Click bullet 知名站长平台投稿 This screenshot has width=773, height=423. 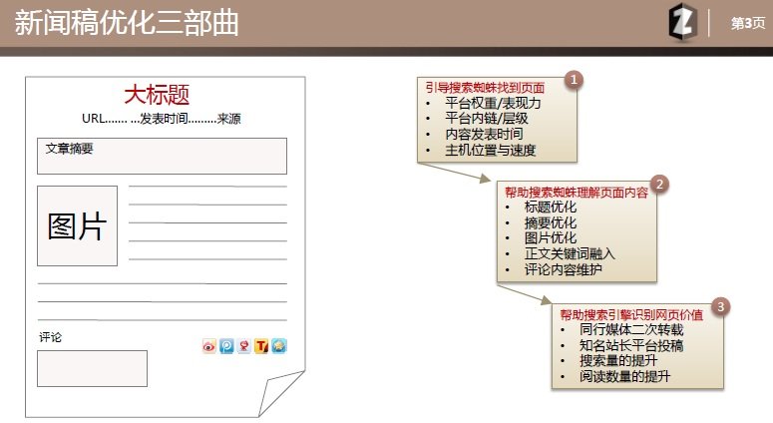point(631,345)
